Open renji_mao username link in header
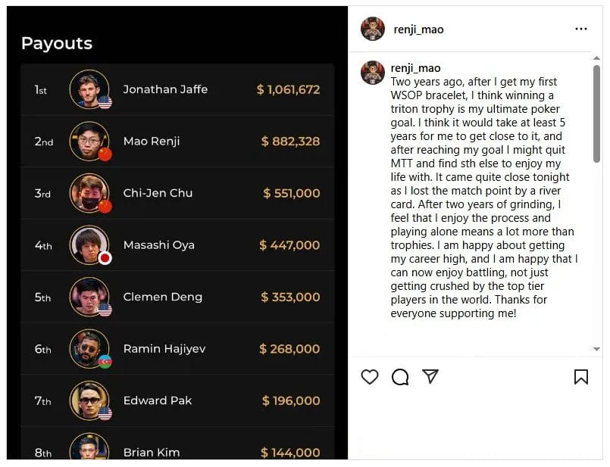Viewport: 610px width, 467px height. (418, 30)
